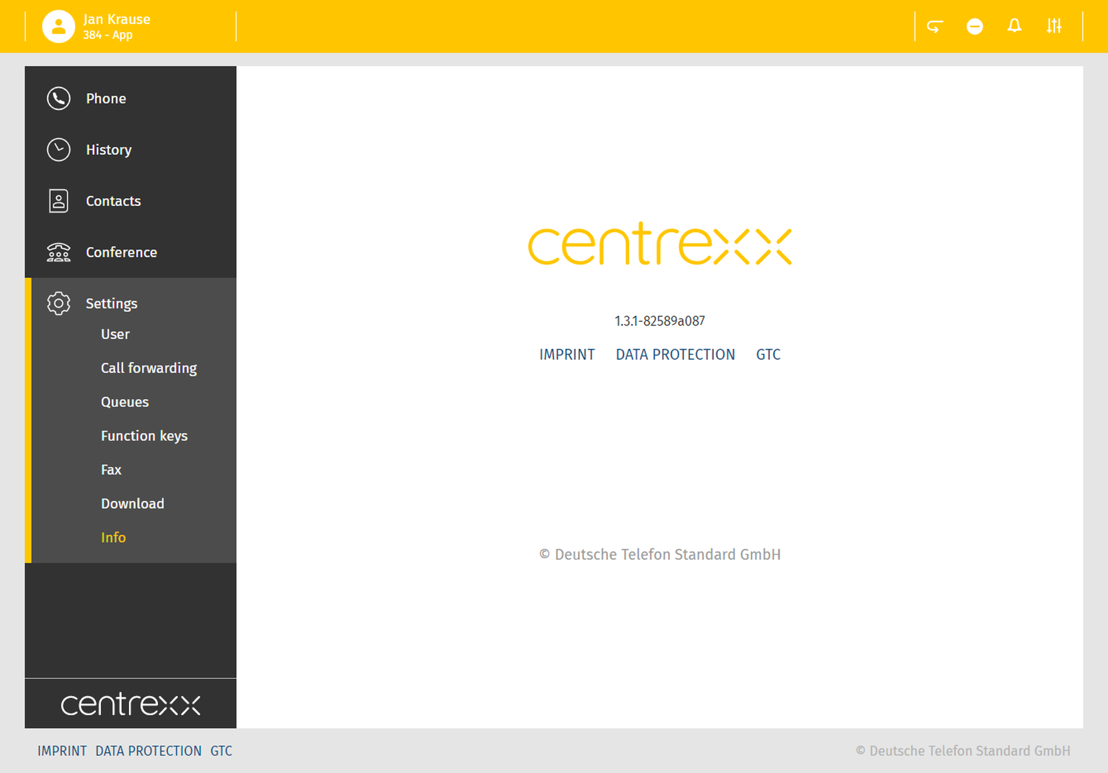Open the User settings submenu item
The image size is (1108, 773).
click(115, 334)
